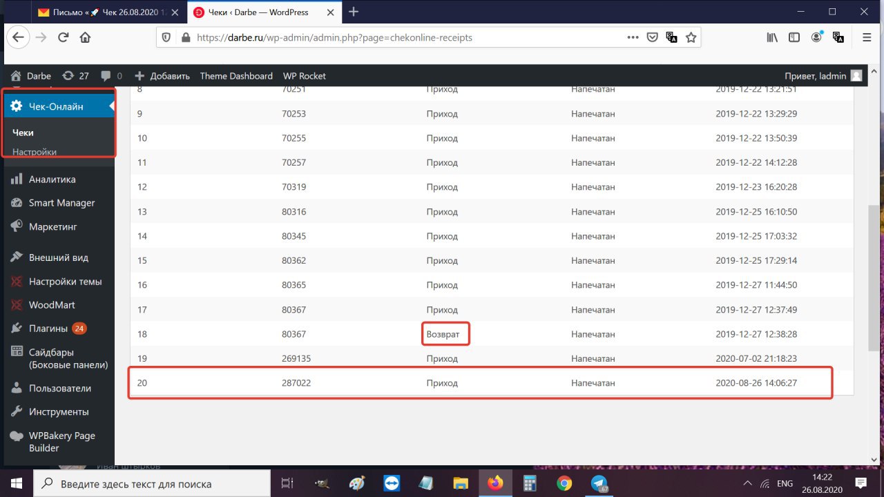Save page to Pocket icon
The width and height of the screenshot is (884, 497).
pos(652,38)
